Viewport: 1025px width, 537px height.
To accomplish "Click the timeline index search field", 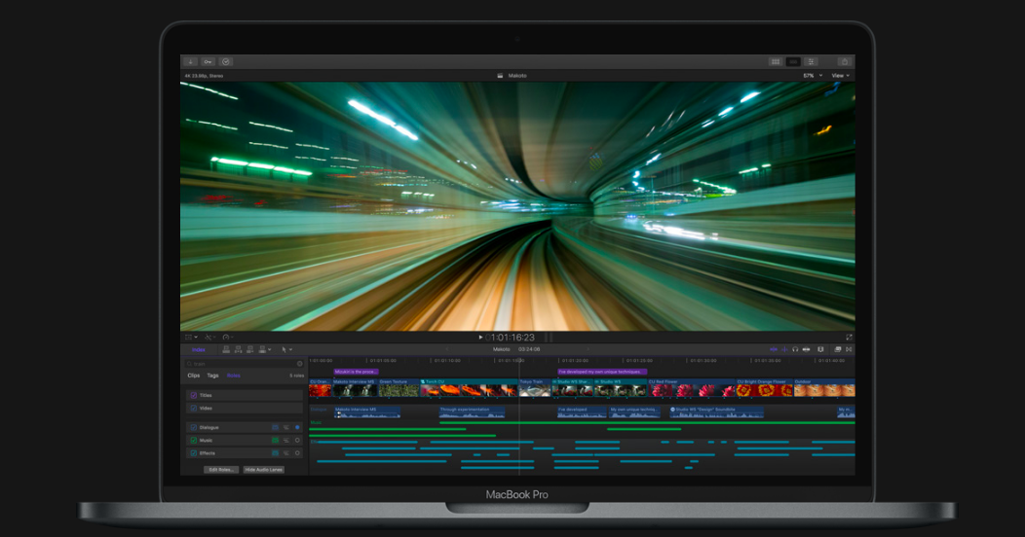I will 244,364.
